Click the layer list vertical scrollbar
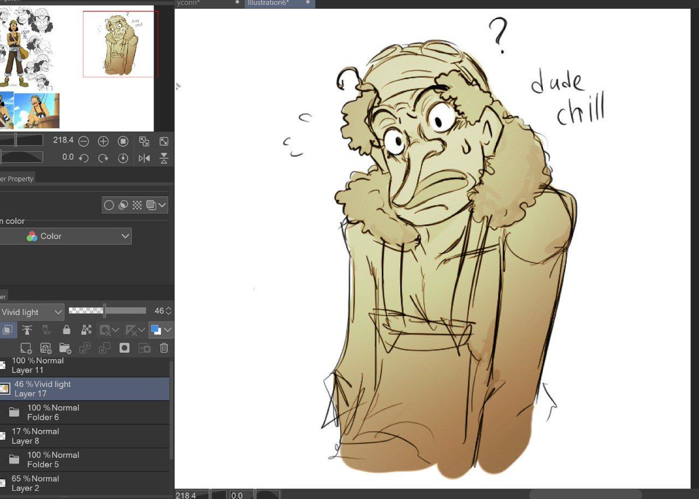Viewport: 699px width, 499px height. click(x=171, y=409)
